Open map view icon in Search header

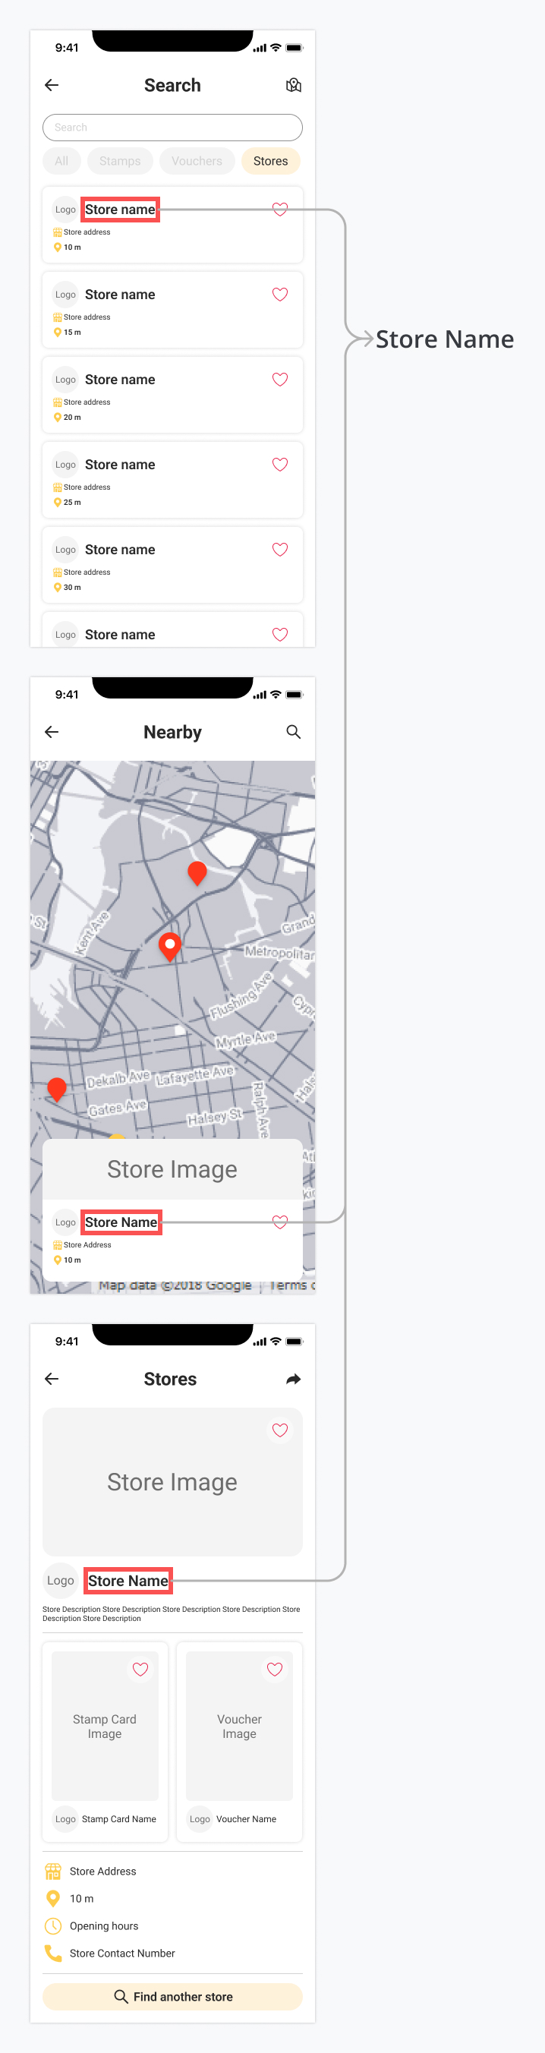coord(293,85)
